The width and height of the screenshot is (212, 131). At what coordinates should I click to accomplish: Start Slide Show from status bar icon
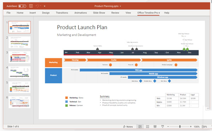(x=163, y=126)
